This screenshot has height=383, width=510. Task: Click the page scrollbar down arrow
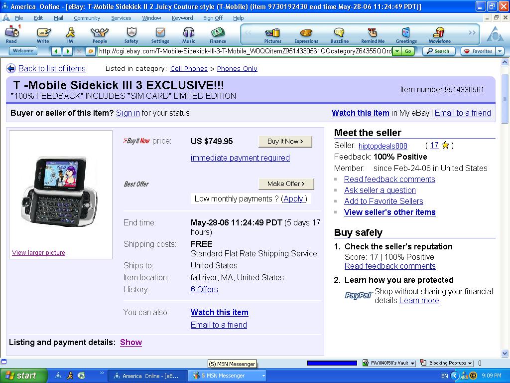[505, 353]
